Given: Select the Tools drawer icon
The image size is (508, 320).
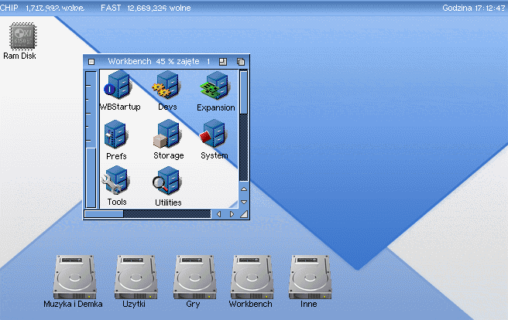Looking at the screenshot, I should point(116,180).
